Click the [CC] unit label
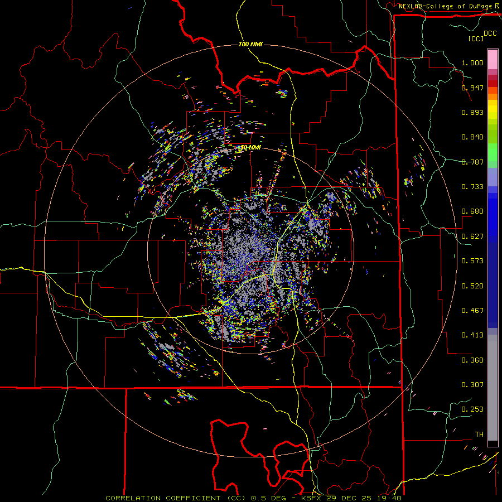Image resolution: width=502 pixels, height=502 pixels. point(476,38)
